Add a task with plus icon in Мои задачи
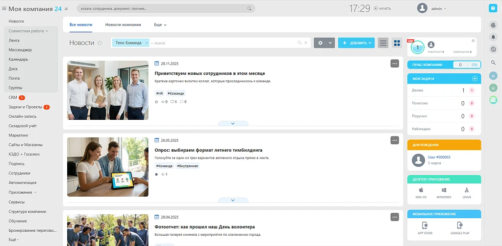The height and width of the screenshot is (246, 502). coord(475,79)
